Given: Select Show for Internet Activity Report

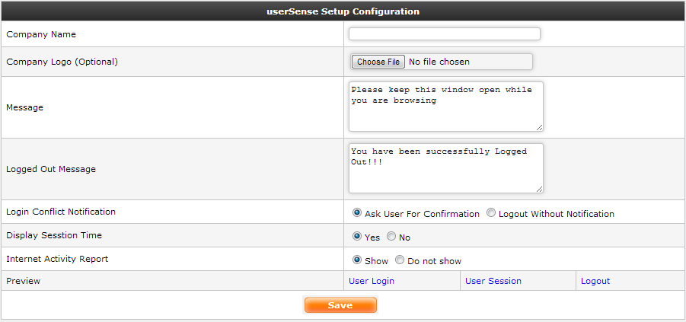Looking at the screenshot, I should 357,260.
